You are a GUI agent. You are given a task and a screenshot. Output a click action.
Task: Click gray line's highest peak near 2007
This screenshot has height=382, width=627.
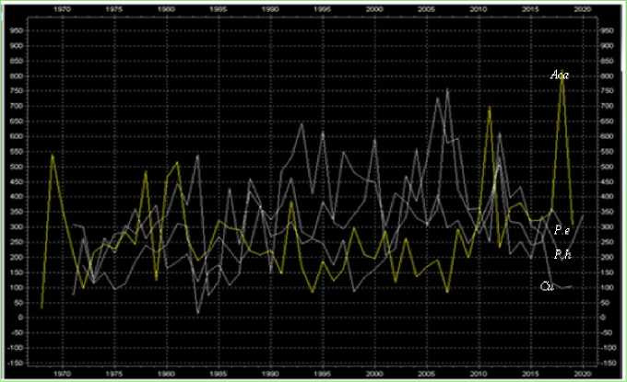447,89
